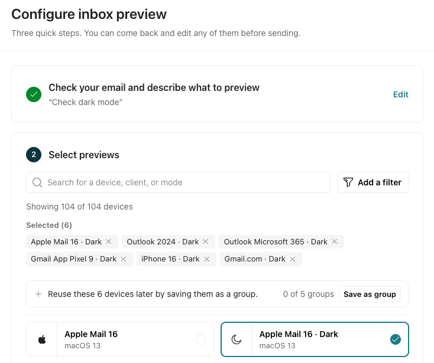
Task: Click the funnel filter icon
Action: coord(348,182)
